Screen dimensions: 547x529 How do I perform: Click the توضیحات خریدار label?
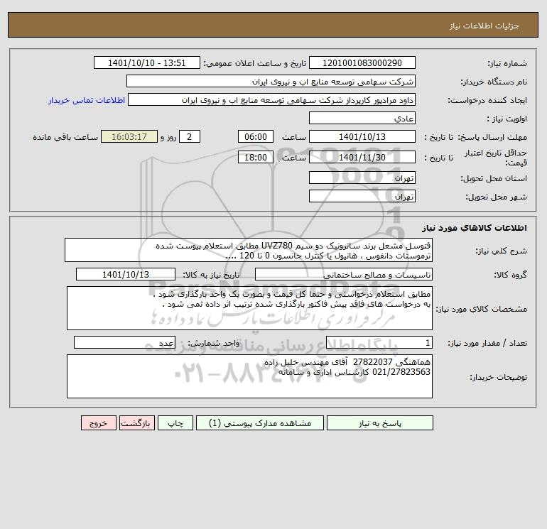[498, 377]
